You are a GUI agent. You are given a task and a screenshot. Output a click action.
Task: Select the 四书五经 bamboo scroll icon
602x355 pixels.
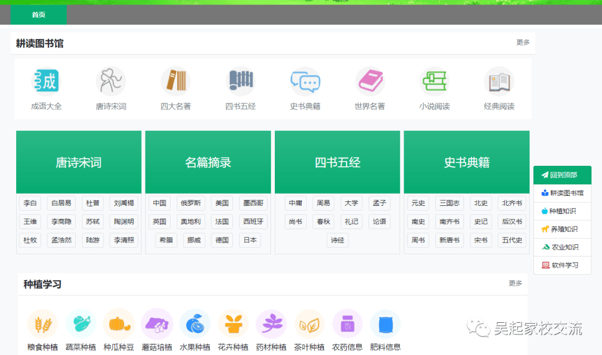click(240, 82)
